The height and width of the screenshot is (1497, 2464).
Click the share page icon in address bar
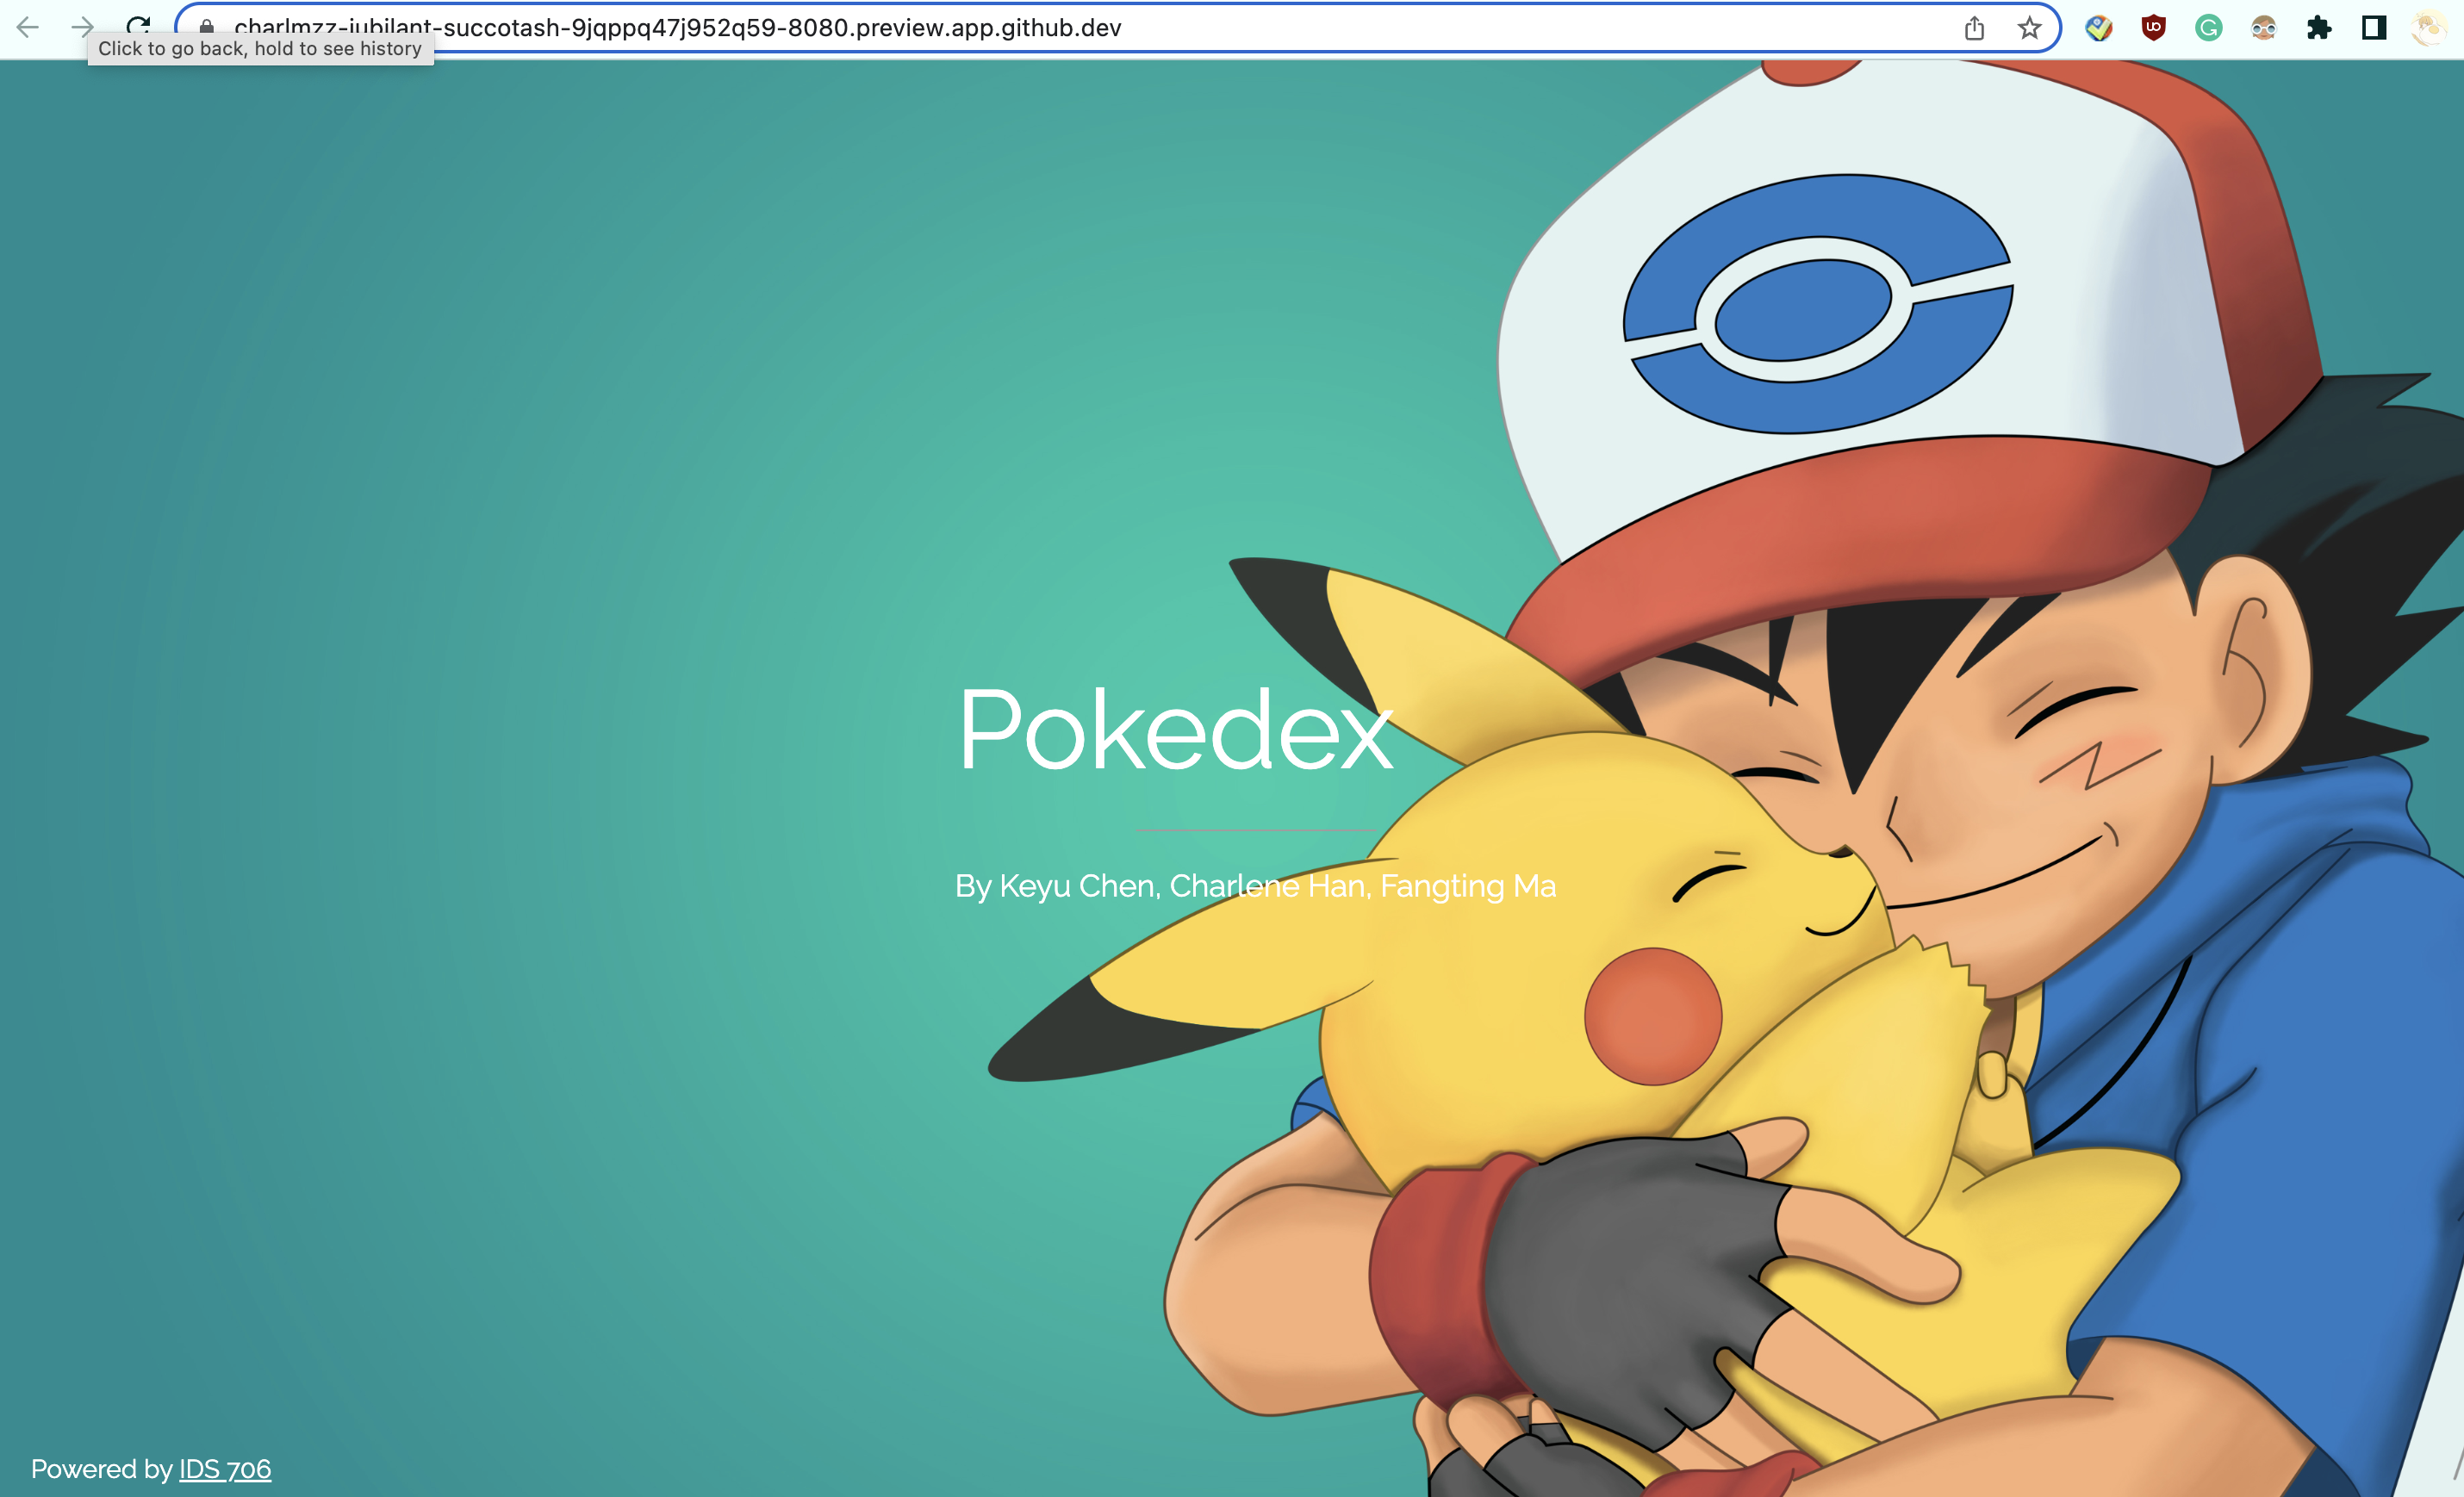(1974, 28)
